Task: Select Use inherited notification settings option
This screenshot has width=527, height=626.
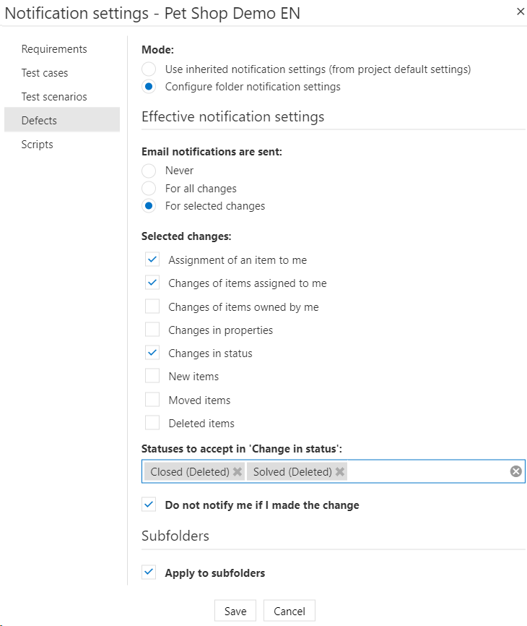Action: point(149,69)
